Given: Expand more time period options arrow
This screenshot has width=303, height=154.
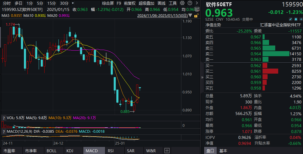Looking at the screenshot, I should click(x=73, y=3).
